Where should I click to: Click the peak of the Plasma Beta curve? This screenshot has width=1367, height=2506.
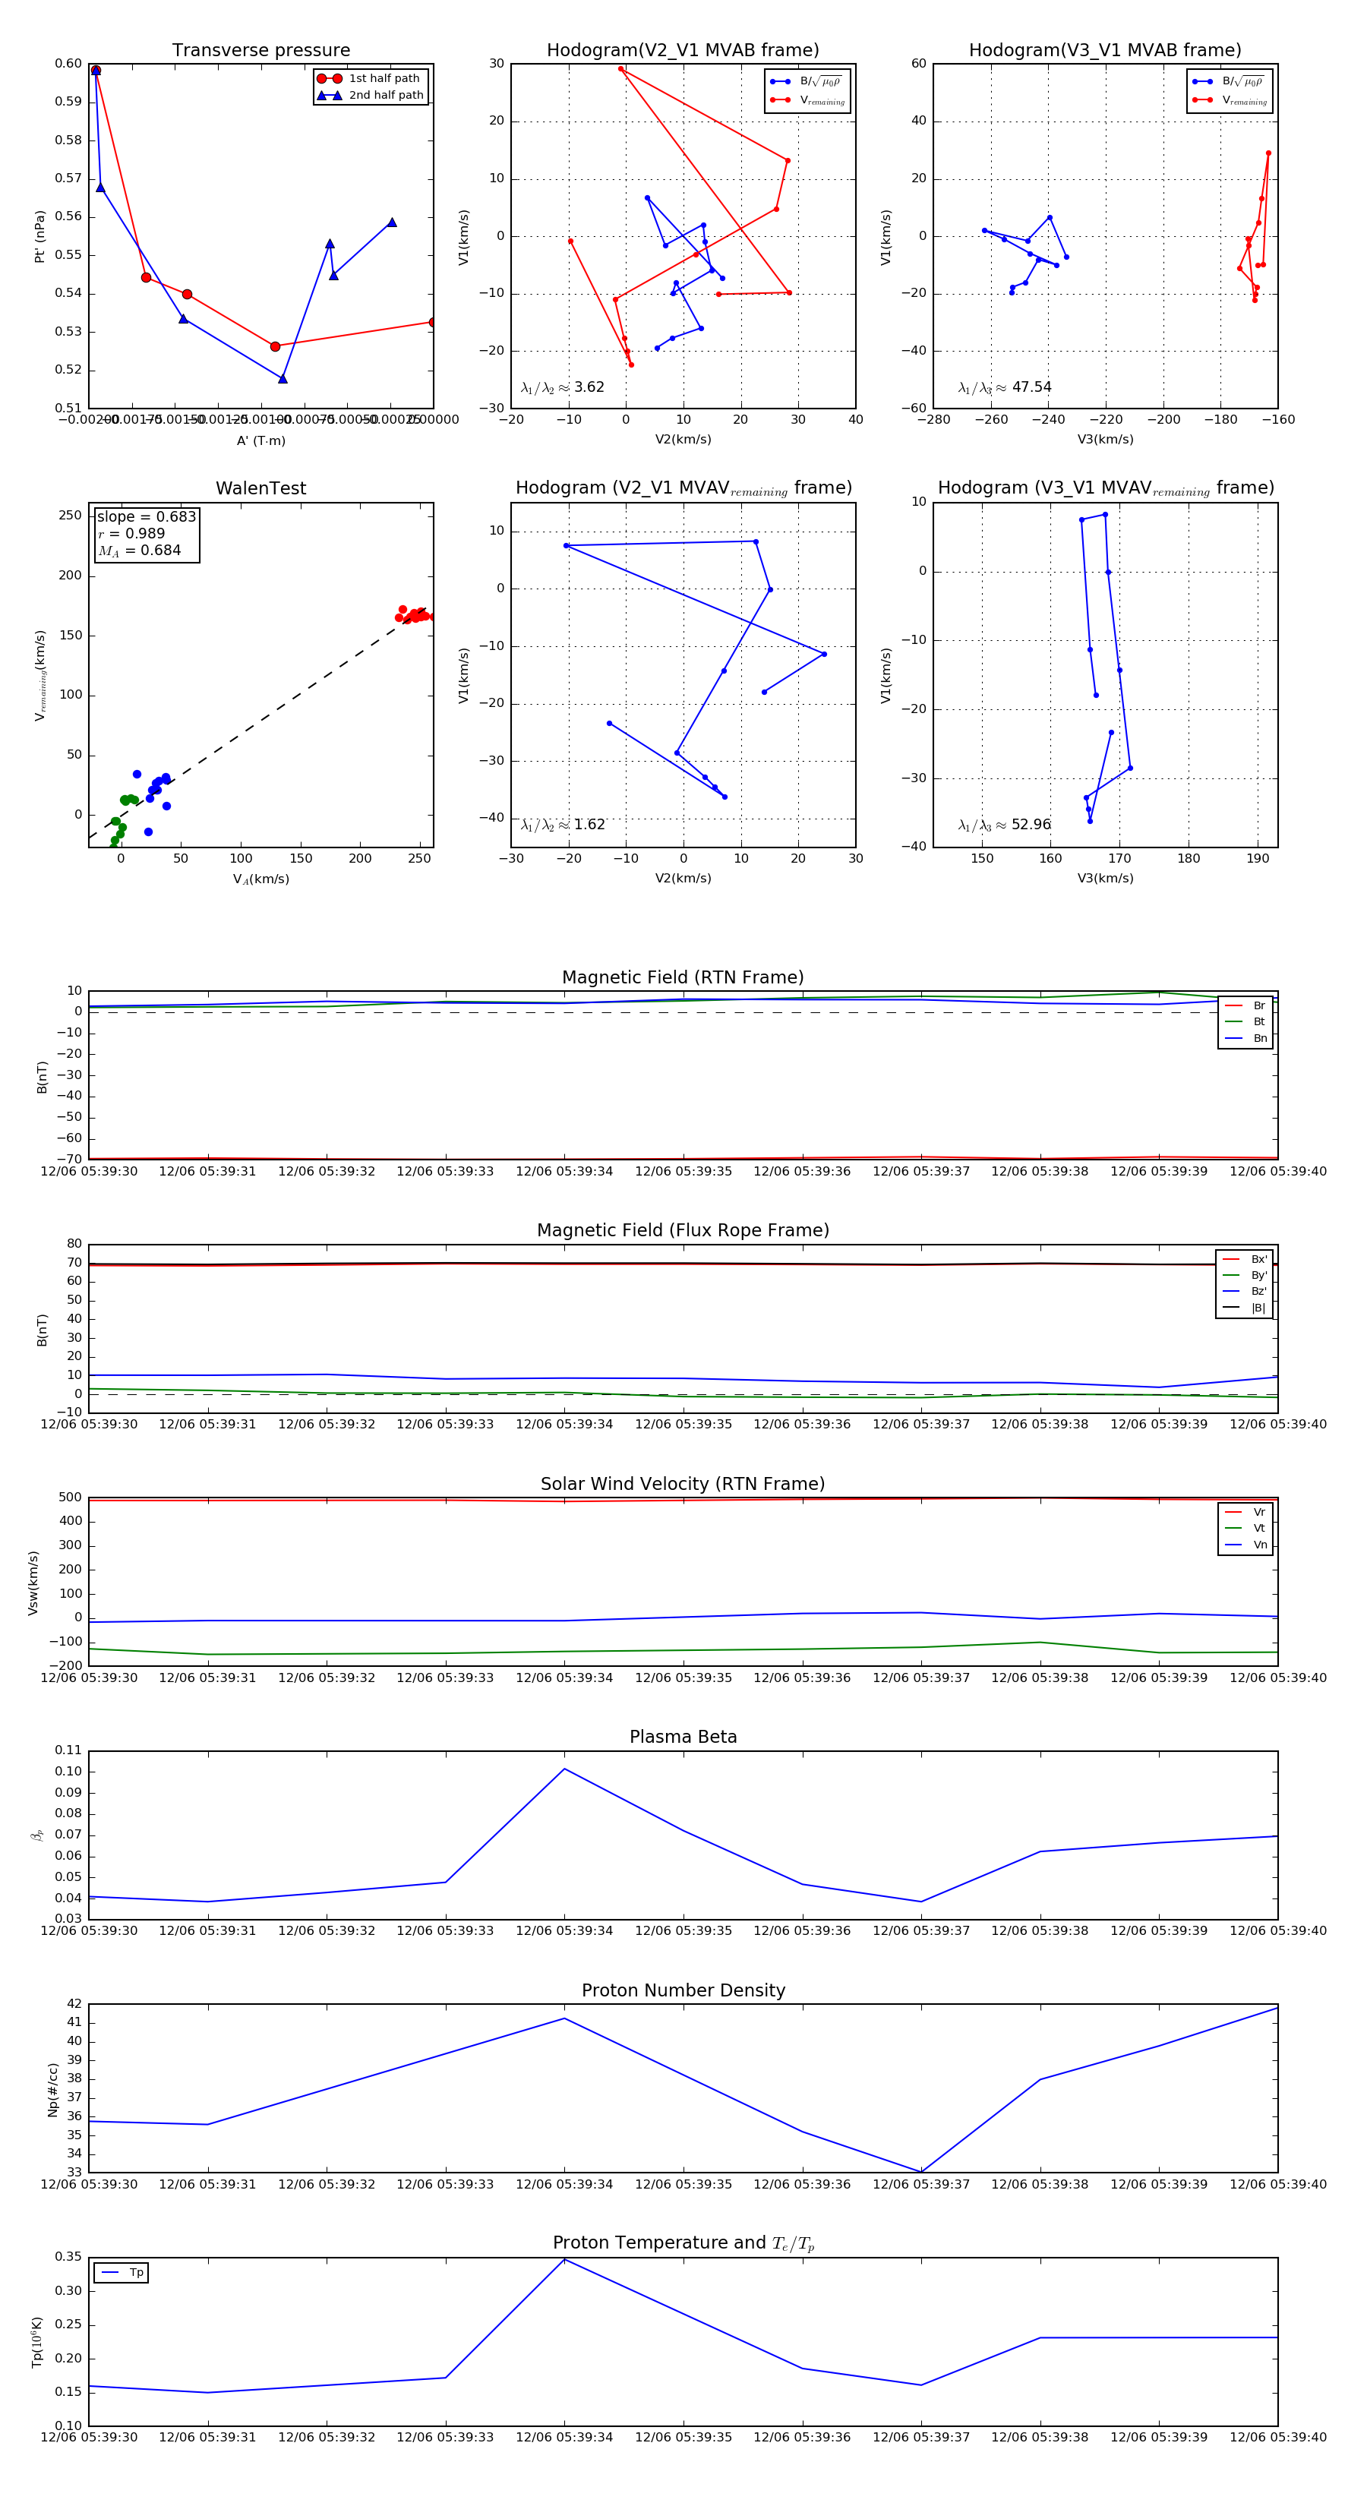coord(564,1769)
